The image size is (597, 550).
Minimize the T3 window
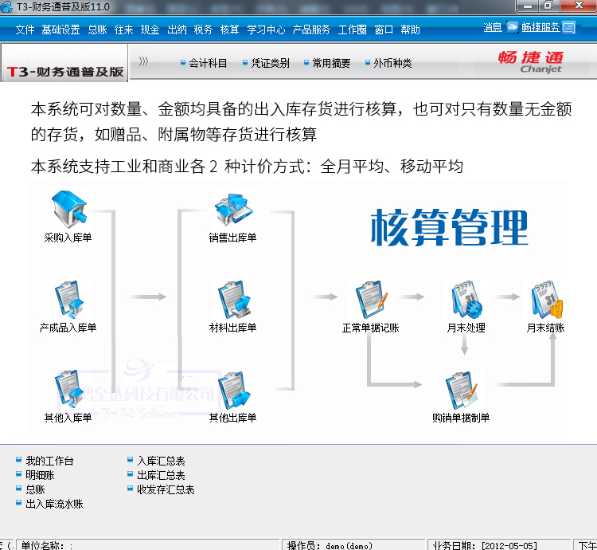click(527, 6)
